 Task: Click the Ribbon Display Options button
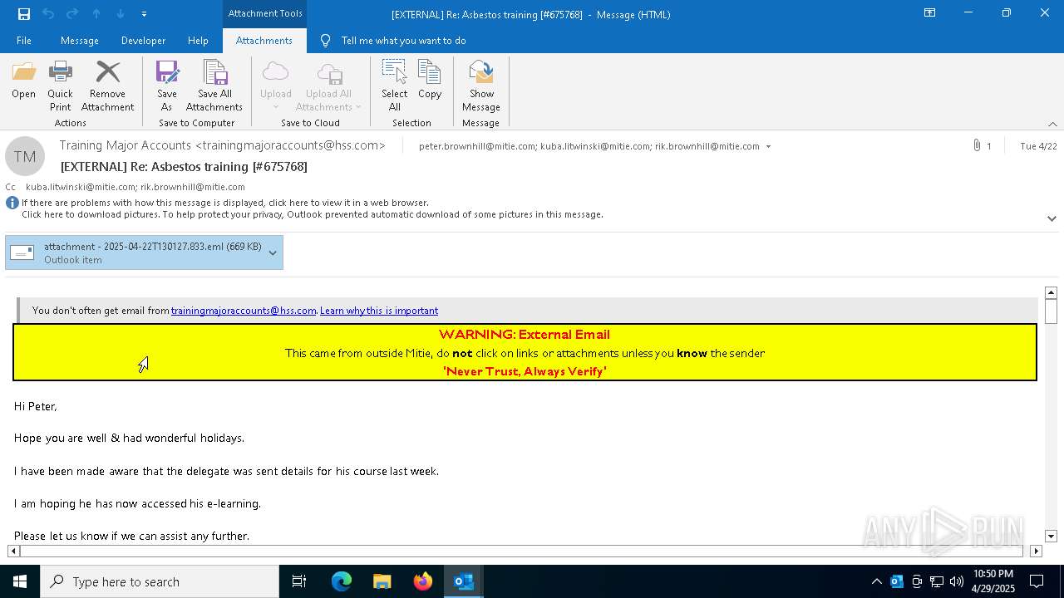click(930, 13)
